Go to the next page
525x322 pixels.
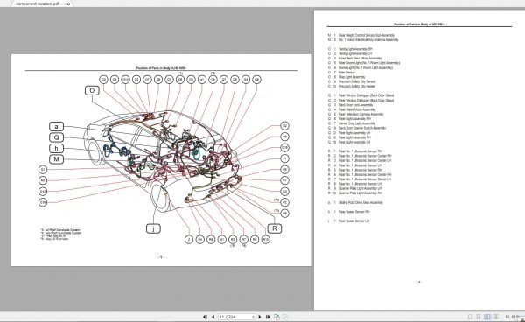click(260, 317)
